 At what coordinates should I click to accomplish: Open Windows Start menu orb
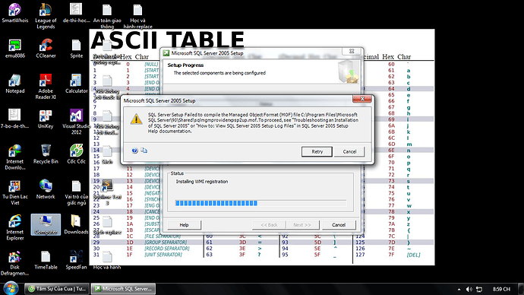pyautogui.click(x=11, y=288)
